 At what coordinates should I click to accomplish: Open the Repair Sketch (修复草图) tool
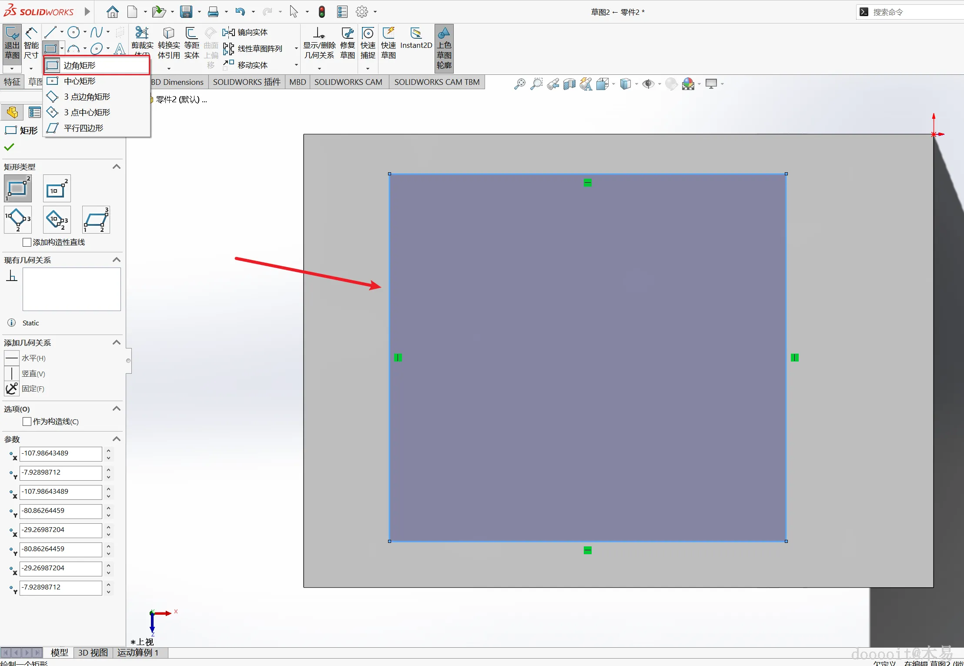tap(348, 43)
